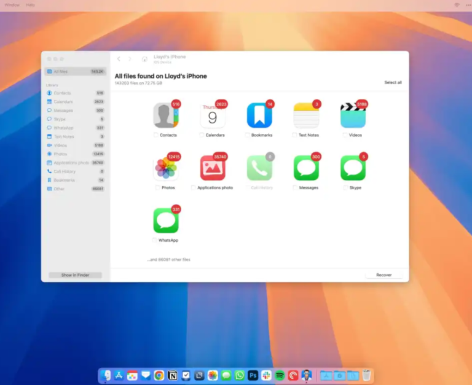Tick the Photos checkbox

point(158,188)
